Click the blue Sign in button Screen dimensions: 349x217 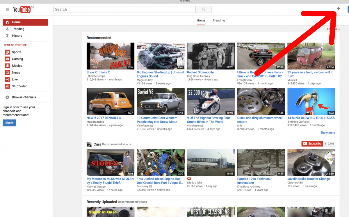[9, 123]
